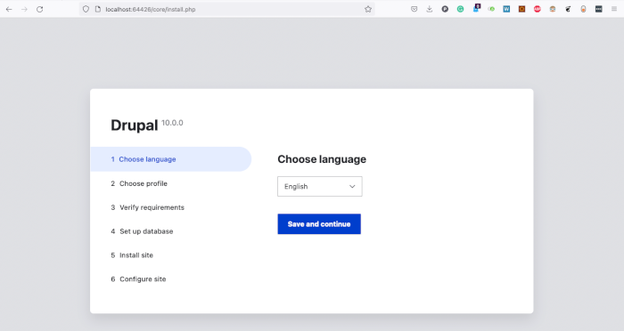This screenshot has height=331, width=624.
Task: Save page to Pocket
Action: click(415, 9)
